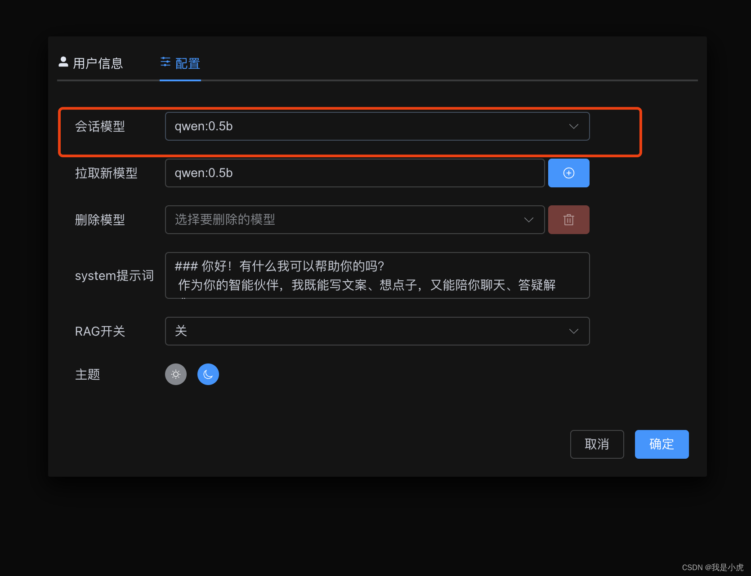Open the 选择要删除的模型 dropdown
Image resolution: width=751 pixels, height=576 pixels.
355,220
